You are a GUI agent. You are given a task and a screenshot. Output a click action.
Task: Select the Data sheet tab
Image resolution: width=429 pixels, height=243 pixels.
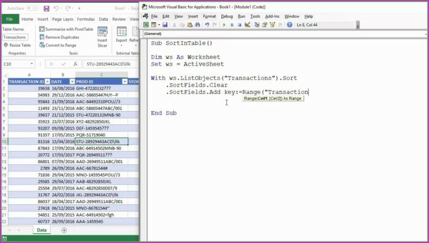coord(42,230)
